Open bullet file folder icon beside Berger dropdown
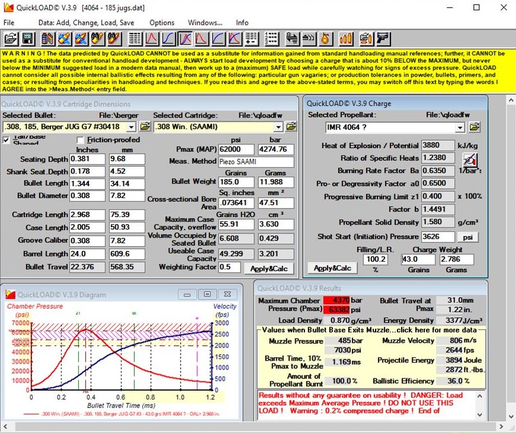 tap(145, 126)
